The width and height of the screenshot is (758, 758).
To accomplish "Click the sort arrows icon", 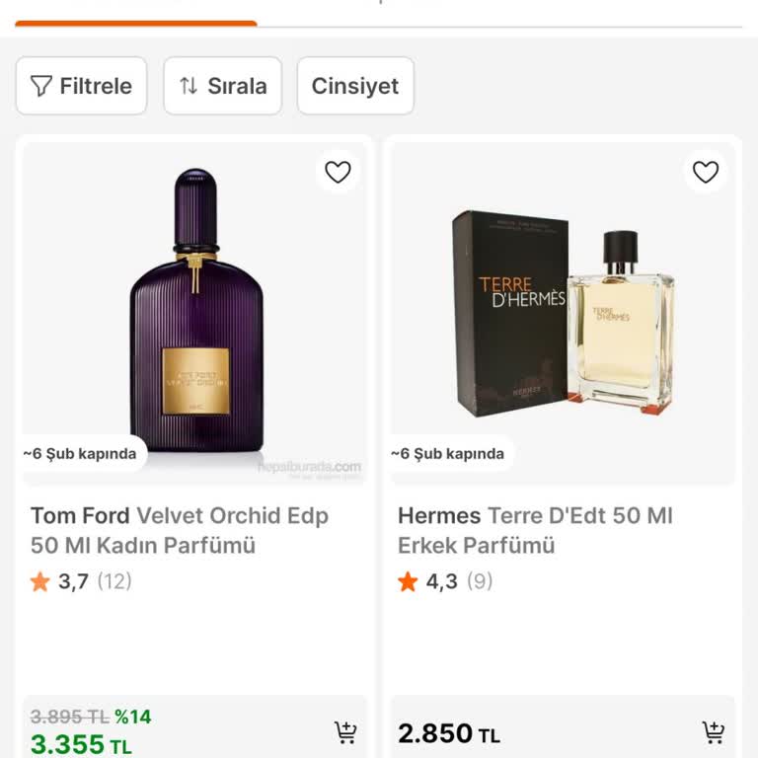I will click(x=189, y=86).
